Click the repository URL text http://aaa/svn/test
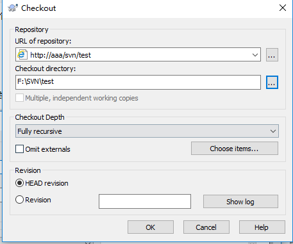 click(60, 55)
